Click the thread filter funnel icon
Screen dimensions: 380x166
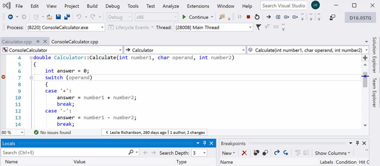tap(258, 27)
